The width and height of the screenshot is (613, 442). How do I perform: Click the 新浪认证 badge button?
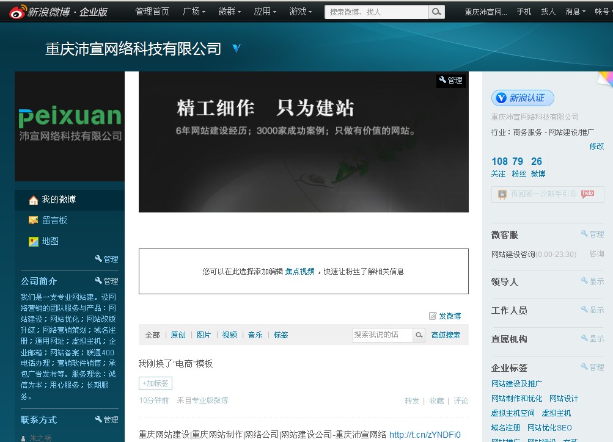[x=523, y=98]
